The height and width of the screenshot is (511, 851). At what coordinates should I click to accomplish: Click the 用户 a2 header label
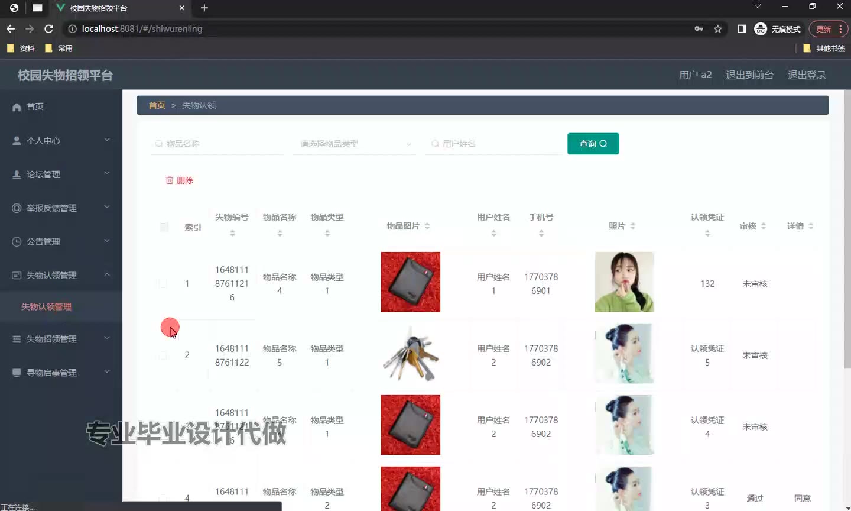pos(695,75)
